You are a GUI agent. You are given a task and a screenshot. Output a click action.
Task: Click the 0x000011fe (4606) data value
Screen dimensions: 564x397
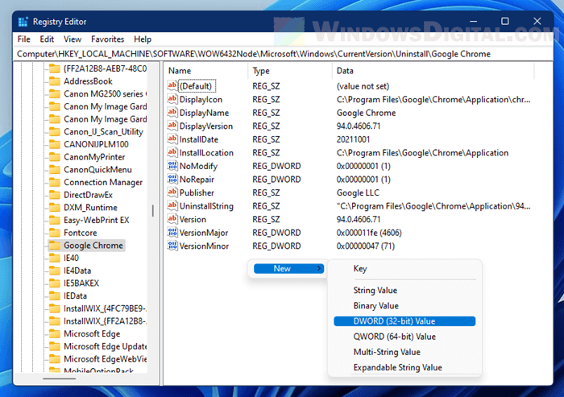(369, 233)
